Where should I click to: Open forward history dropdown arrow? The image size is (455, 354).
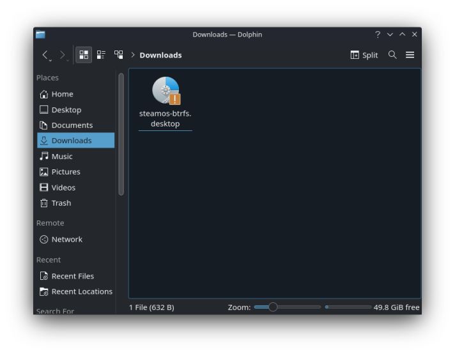click(68, 60)
